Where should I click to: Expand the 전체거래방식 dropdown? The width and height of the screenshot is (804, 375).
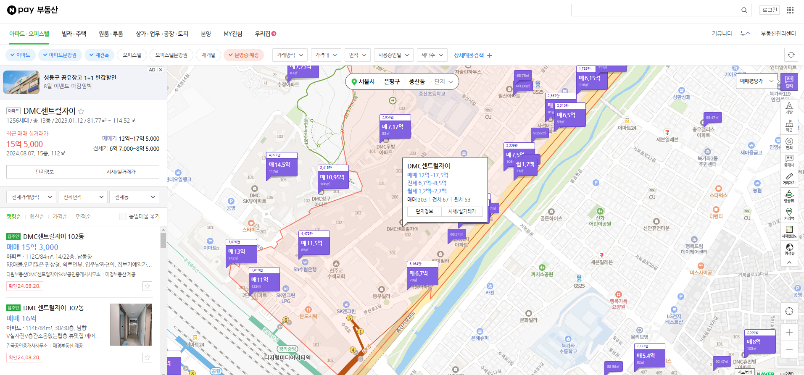coord(32,197)
